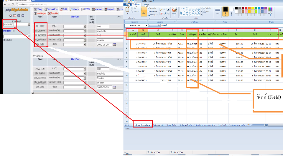Screen dimensions: 283x156
Task: Open the SQL tab in phpMyAdmin
Action: click(x=64, y=9)
